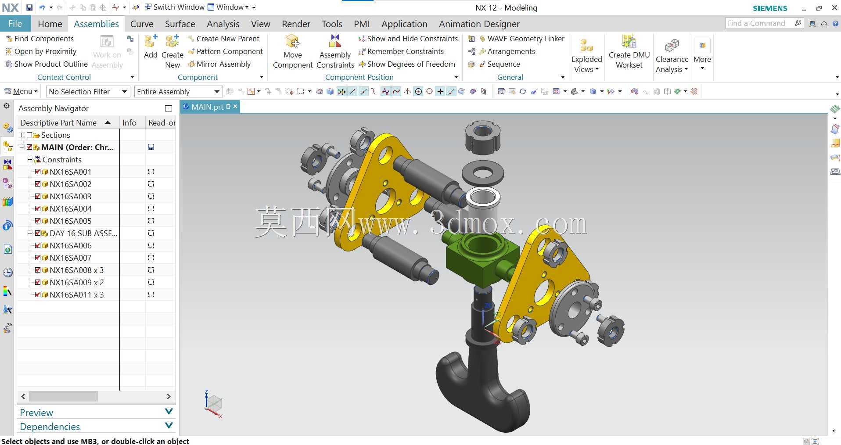Screen dimensions: 841x445
Task: Click Show and Hide Constraints
Action: pyautogui.click(x=408, y=39)
